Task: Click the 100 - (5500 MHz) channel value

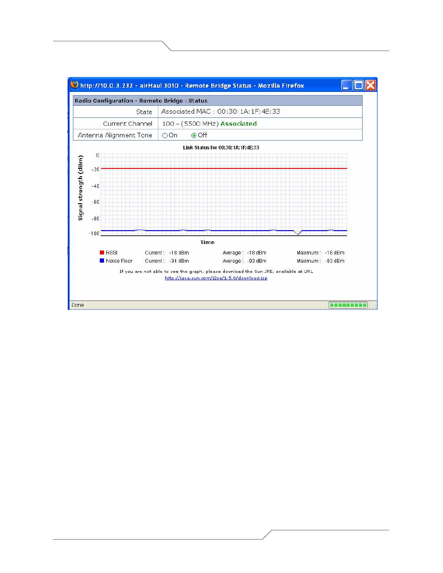Action: 190,123
